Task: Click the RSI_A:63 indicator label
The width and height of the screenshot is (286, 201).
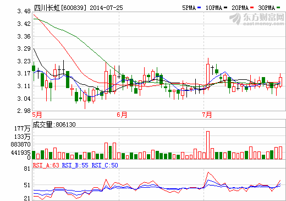Action: (x=46, y=165)
